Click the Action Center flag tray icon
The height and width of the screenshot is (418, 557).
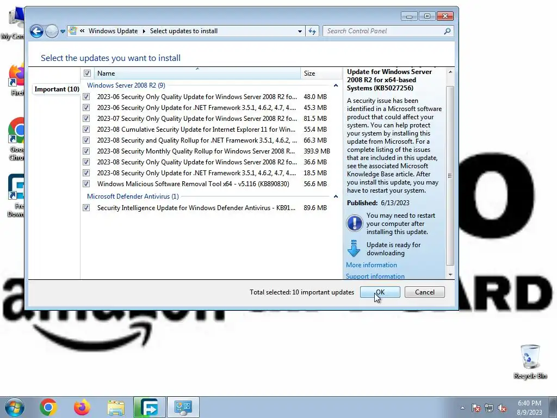[475, 408]
